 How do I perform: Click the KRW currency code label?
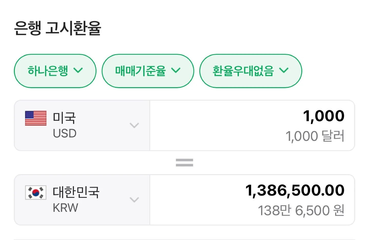(x=65, y=208)
